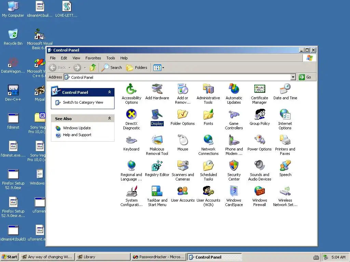The width and height of the screenshot is (350, 262).
Task: Open Security Center icon
Action: tap(234, 165)
